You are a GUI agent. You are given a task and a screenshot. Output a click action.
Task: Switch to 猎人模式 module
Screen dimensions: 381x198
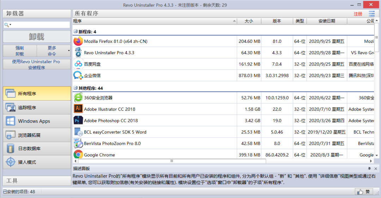pyautogui.click(x=37, y=162)
